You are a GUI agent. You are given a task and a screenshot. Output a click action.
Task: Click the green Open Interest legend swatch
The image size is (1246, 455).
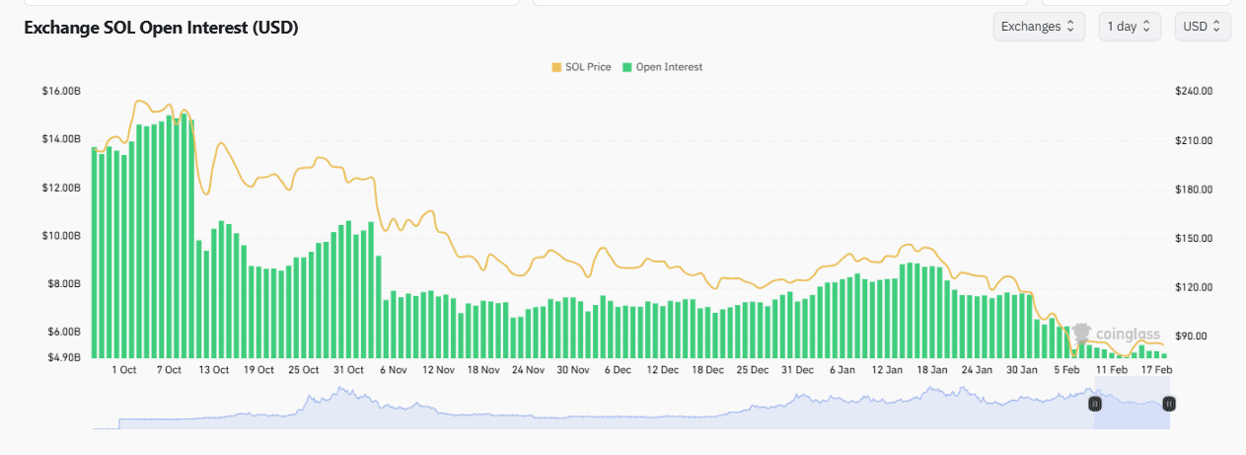tap(627, 67)
